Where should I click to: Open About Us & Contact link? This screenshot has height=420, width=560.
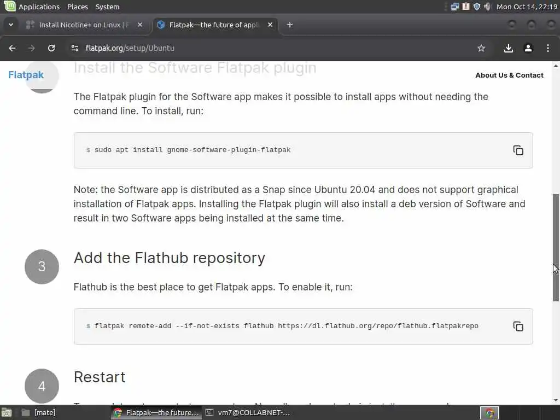pyautogui.click(x=509, y=75)
